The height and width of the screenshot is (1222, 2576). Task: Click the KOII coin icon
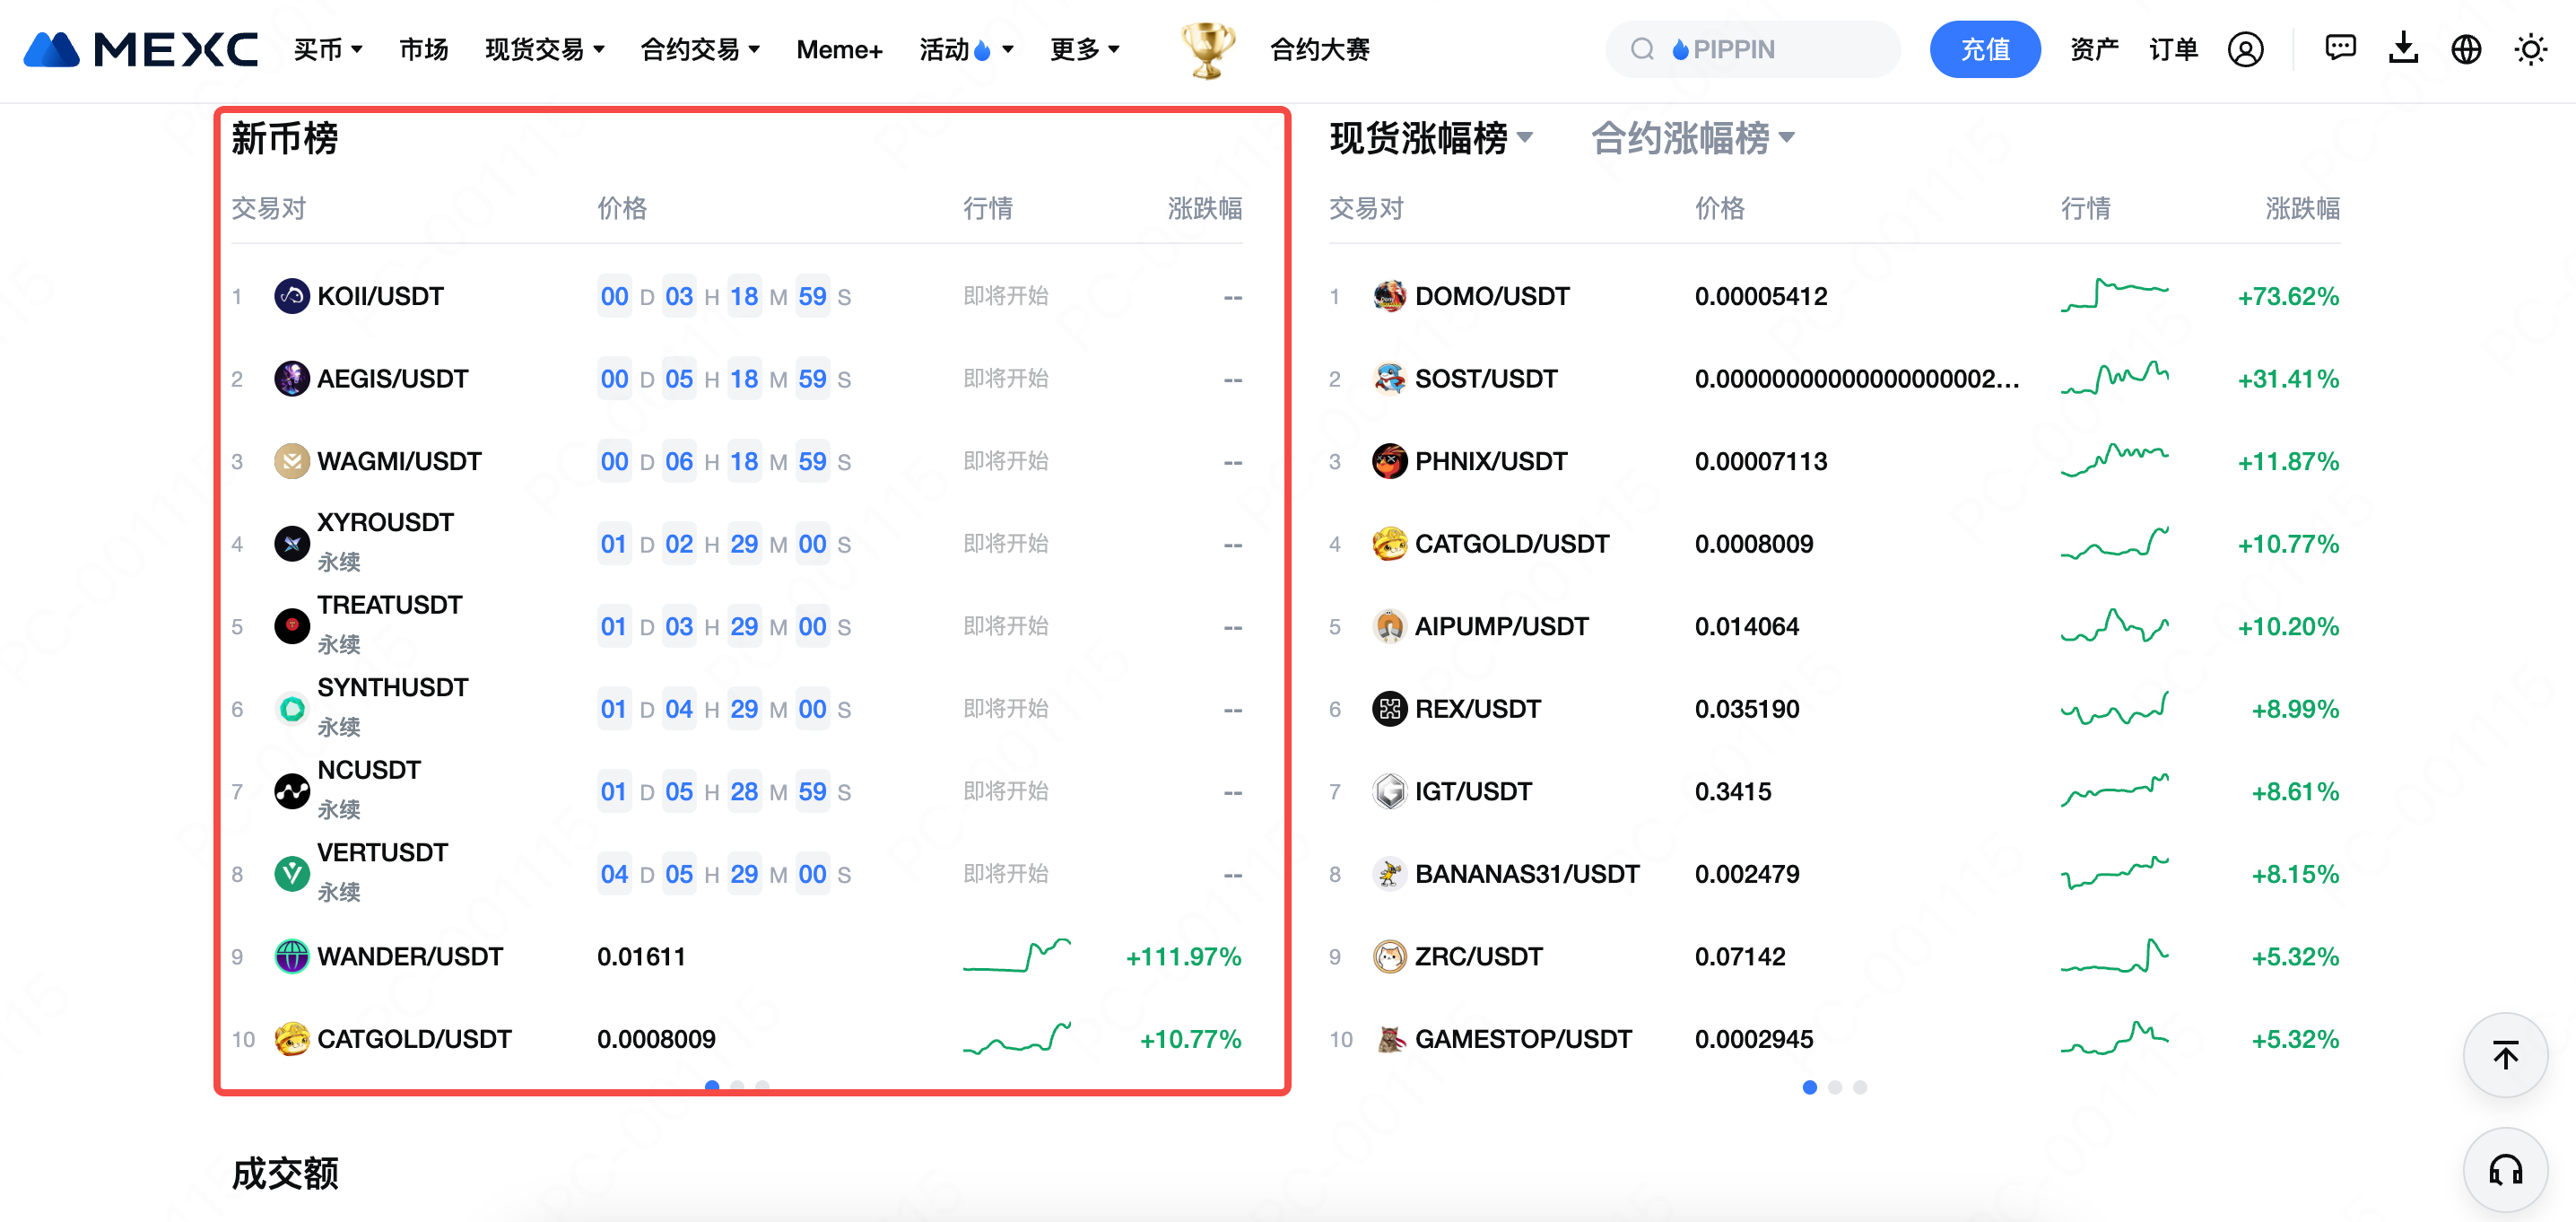(x=291, y=296)
